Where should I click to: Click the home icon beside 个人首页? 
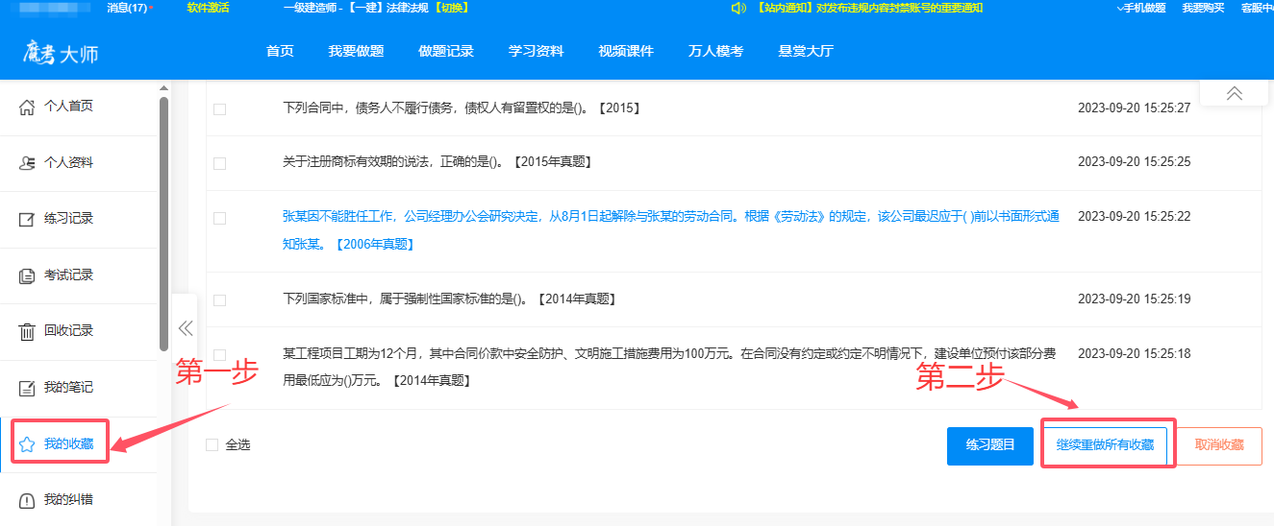(x=27, y=107)
